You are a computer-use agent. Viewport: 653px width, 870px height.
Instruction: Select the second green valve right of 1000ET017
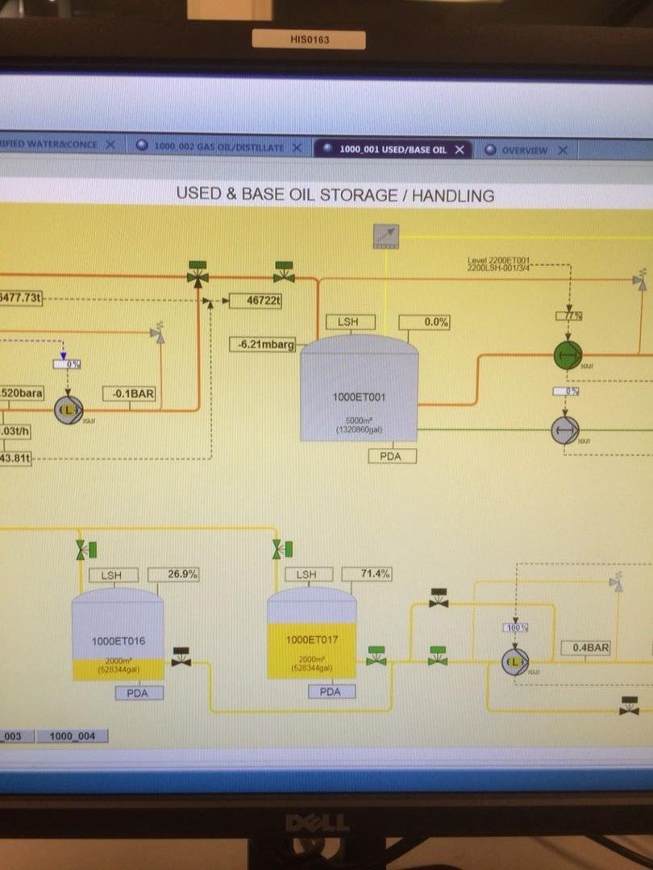point(438,655)
